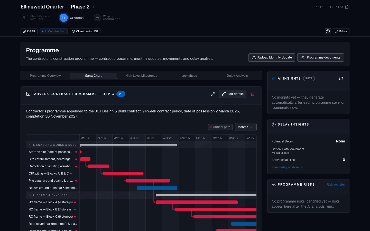The height and width of the screenshot is (231, 370).
Task: Click the Site establishment, hoardings task bar
Action: (85, 159)
